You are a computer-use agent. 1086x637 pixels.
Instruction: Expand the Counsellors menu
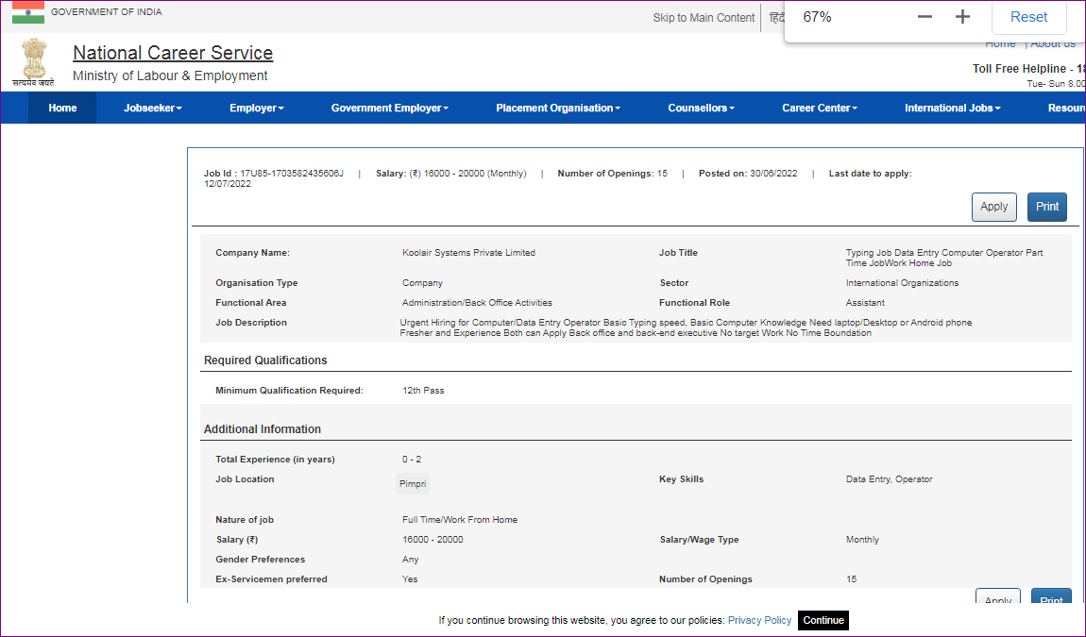[x=701, y=108]
